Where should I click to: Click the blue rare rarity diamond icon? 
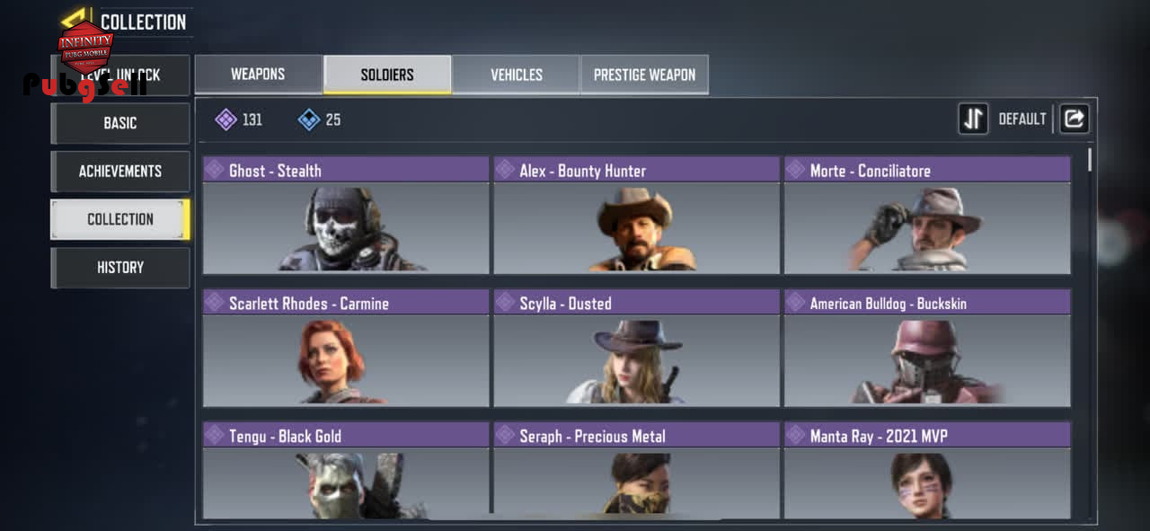click(x=309, y=119)
